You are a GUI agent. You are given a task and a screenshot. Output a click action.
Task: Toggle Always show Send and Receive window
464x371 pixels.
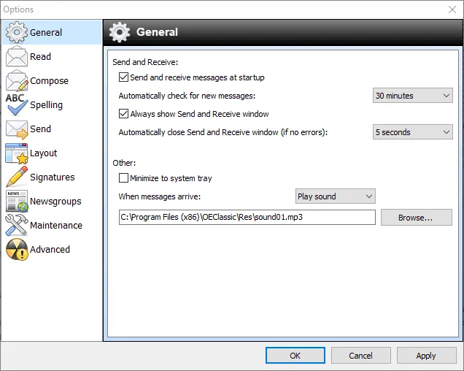(123, 114)
